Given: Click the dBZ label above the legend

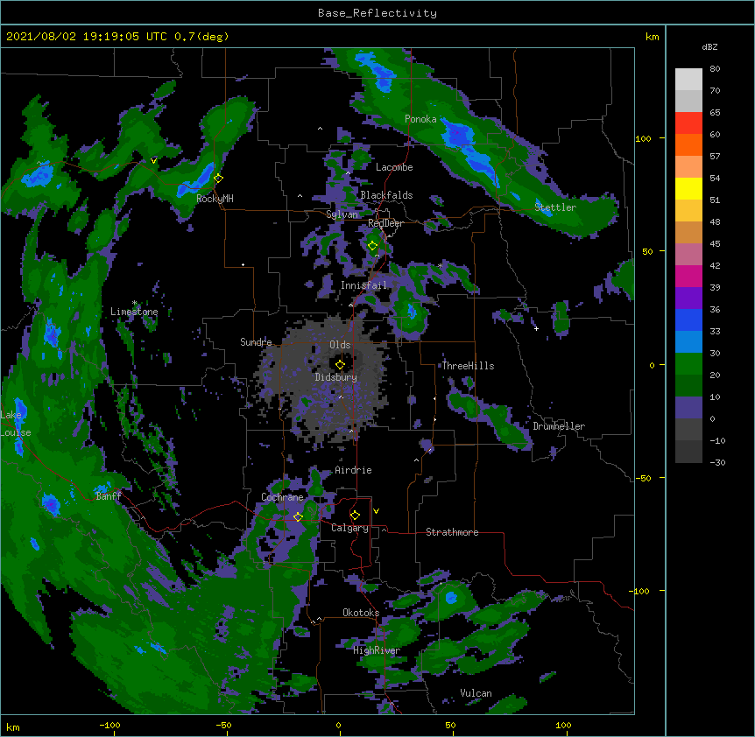Looking at the screenshot, I should pyautogui.click(x=709, y=47).
